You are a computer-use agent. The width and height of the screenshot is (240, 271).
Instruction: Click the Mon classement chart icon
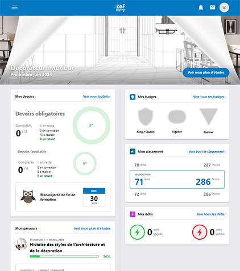click(133, 152)
